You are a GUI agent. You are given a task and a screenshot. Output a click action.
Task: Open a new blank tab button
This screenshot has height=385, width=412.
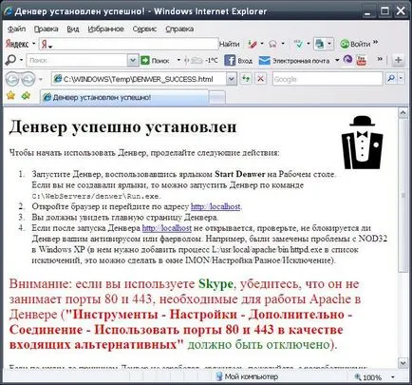[x=217, y=98]
